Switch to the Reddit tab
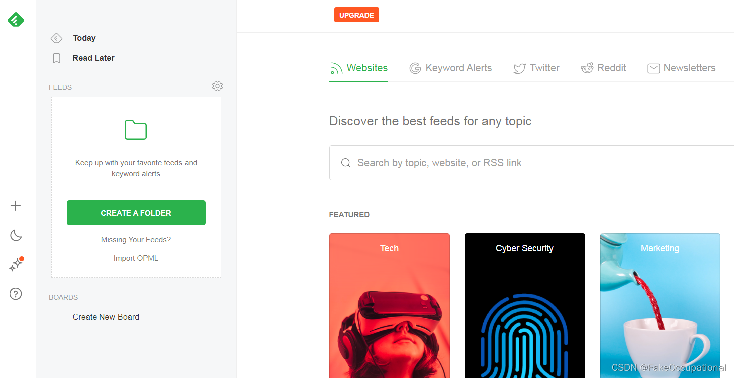Image resolution: width=734 pixels, height=378 pixels. pyautogui.click(x=603, y=68)
